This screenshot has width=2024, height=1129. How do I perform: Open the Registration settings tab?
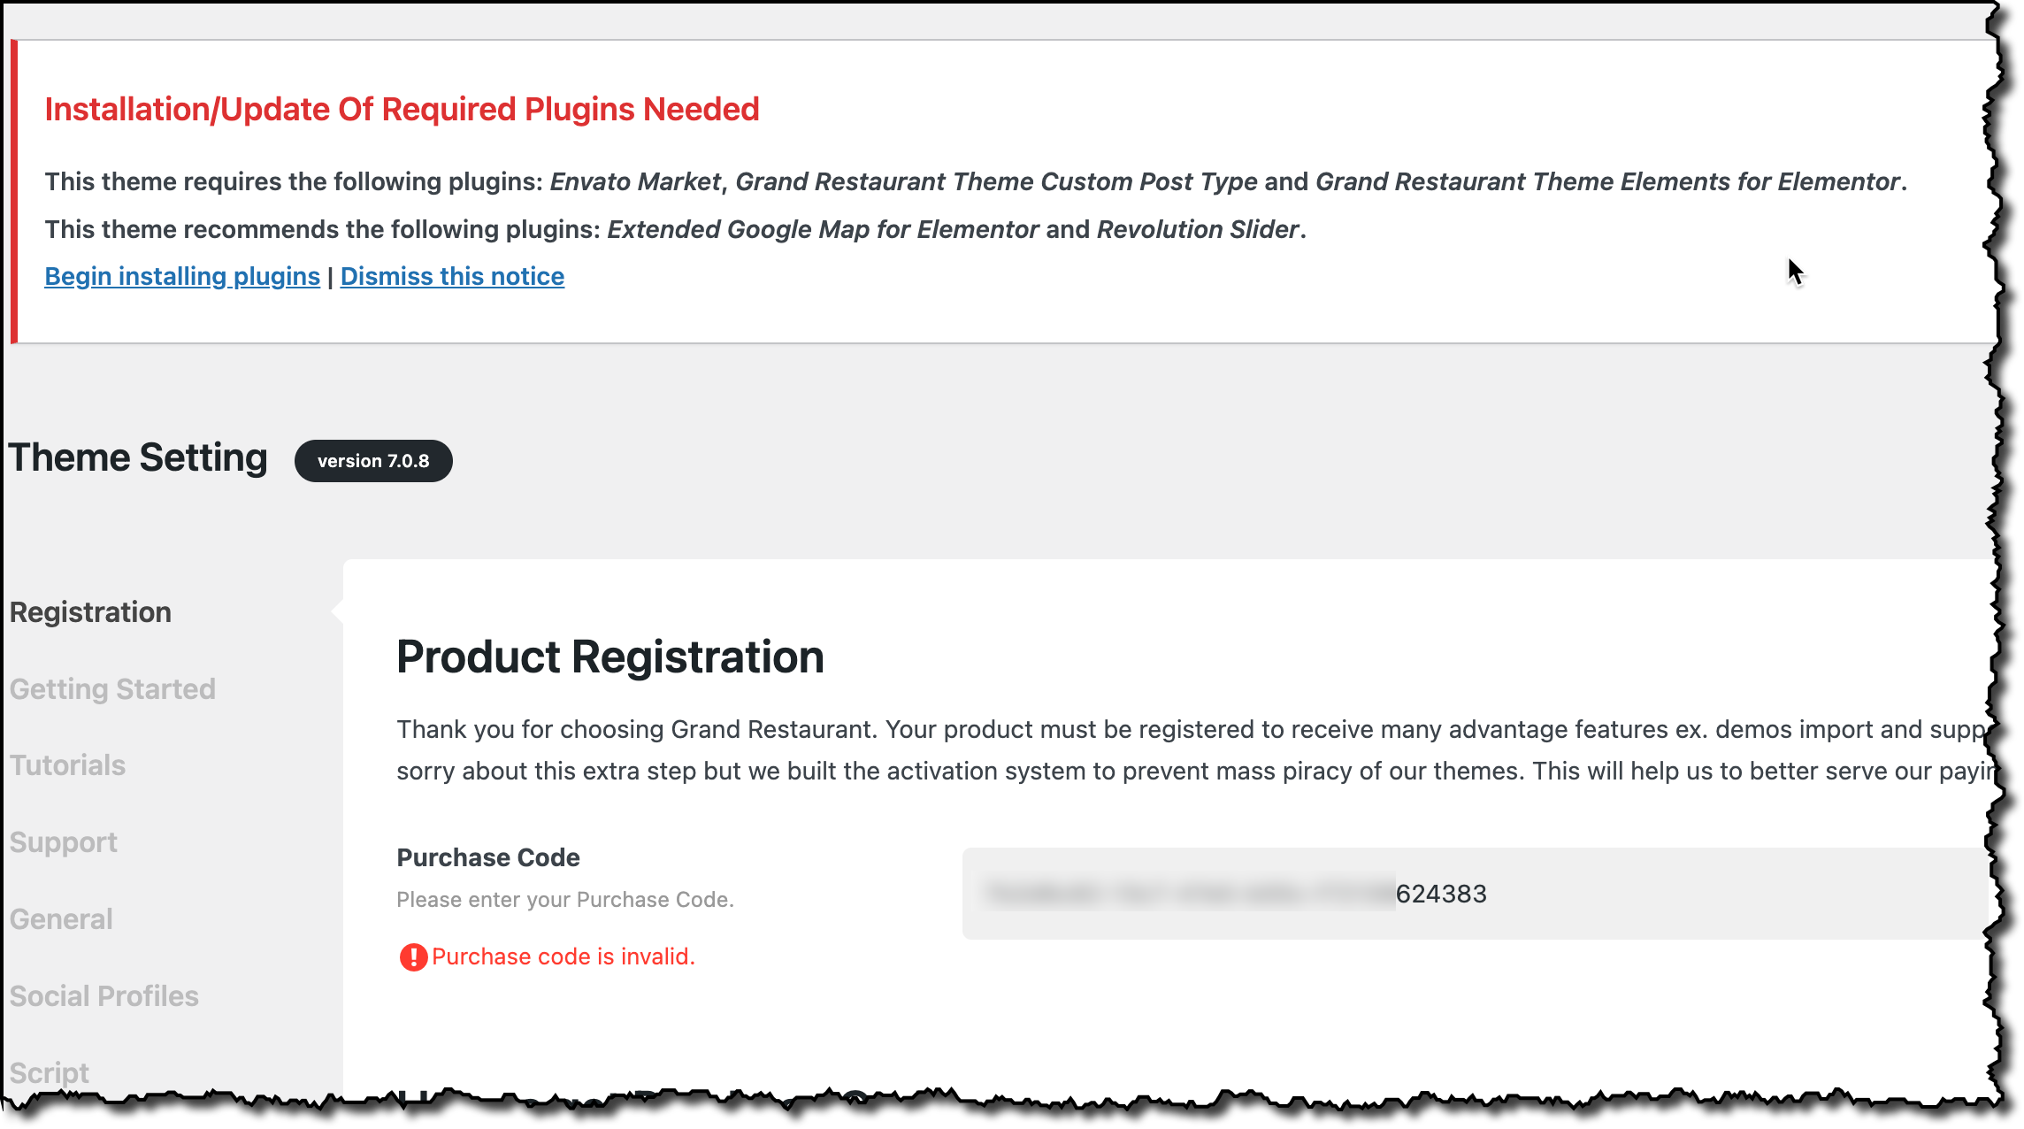[90, 611]
